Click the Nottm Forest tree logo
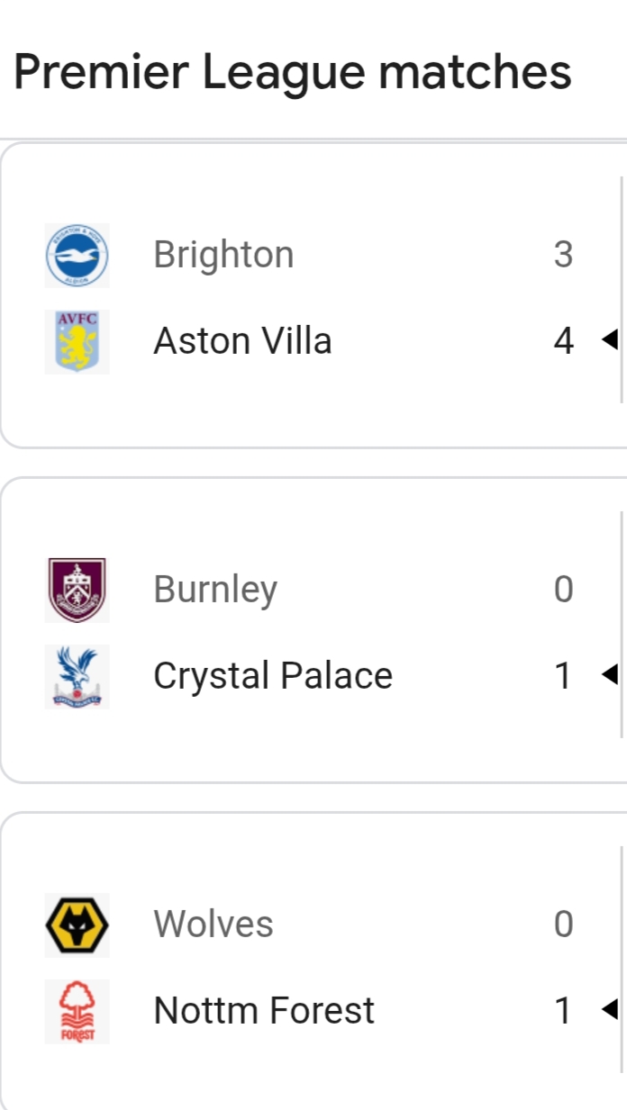Screen dimensions: 627x1110 pyautogui.click(x=77, y=1012)
